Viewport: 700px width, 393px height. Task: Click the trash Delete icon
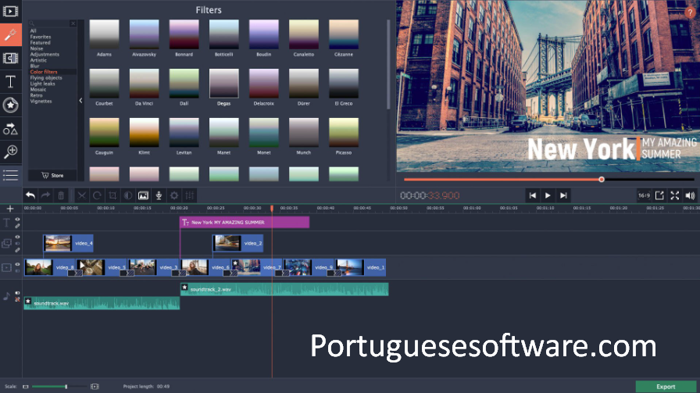(61, 195)
